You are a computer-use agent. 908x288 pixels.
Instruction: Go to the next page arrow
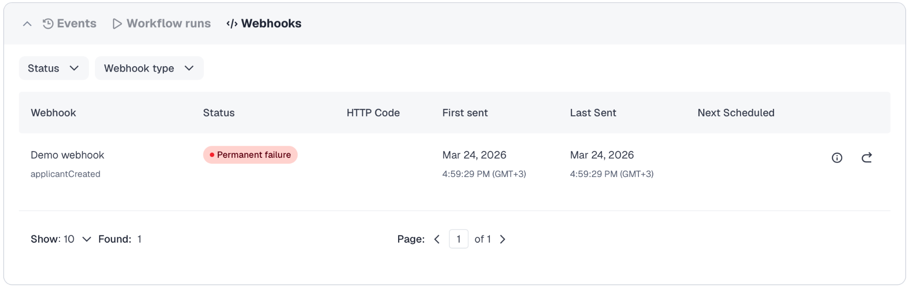503,239
